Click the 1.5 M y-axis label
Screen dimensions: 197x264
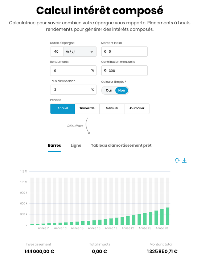pyautogui.click(x=24, y=171)
